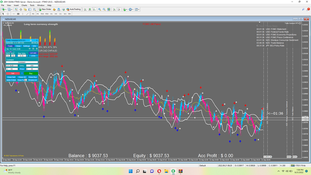Screen dimensions: 311x175
Task: Expand the indicators list dropdown arrow
Action: click(x=126, y=9)
